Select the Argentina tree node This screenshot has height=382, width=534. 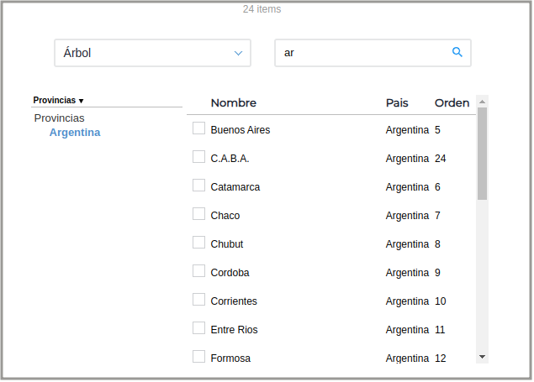(x=75, y=133)
